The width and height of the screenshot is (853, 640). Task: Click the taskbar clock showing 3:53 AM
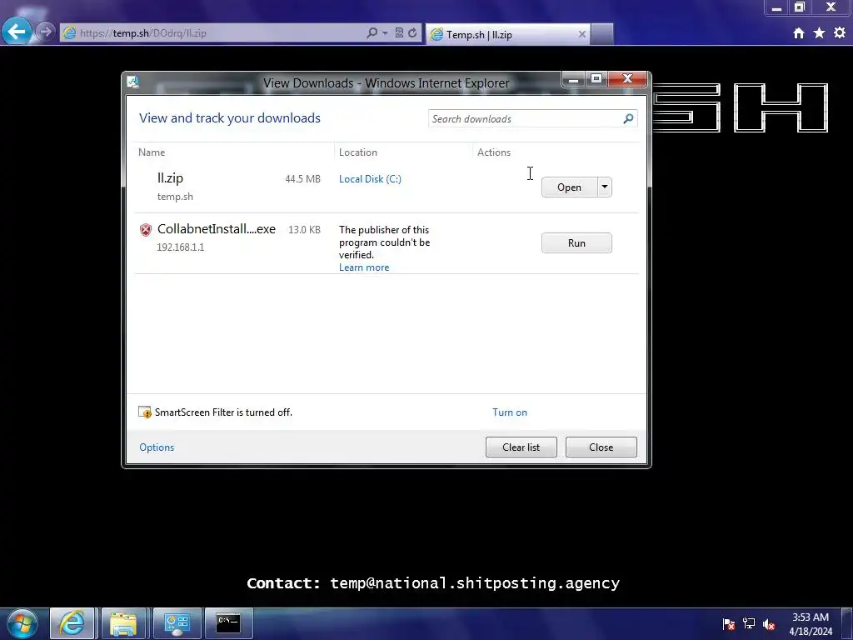click(x=811, y=624)
